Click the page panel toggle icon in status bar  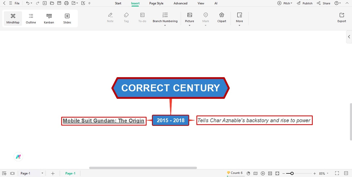(x=12, y=173)
